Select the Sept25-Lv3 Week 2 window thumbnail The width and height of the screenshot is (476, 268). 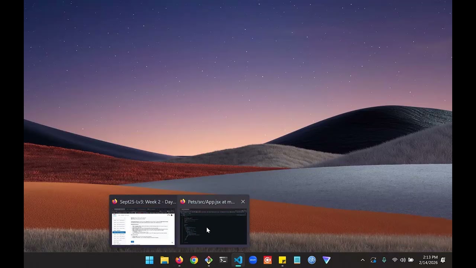[143, 226]
